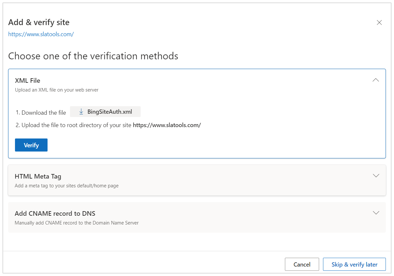394x276 pixels.
Task: Select the HTML Meta Tag method title
Action: tap(38, 176)
